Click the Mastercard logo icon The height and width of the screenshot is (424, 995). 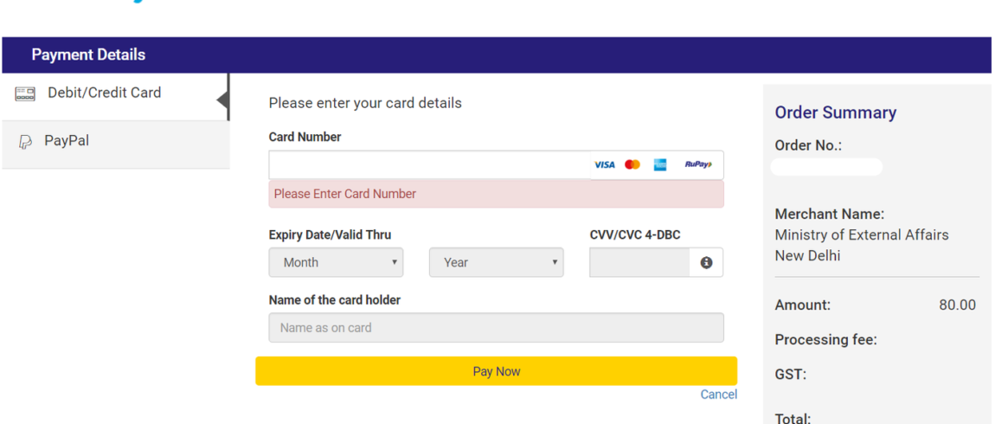click(632, 165)
